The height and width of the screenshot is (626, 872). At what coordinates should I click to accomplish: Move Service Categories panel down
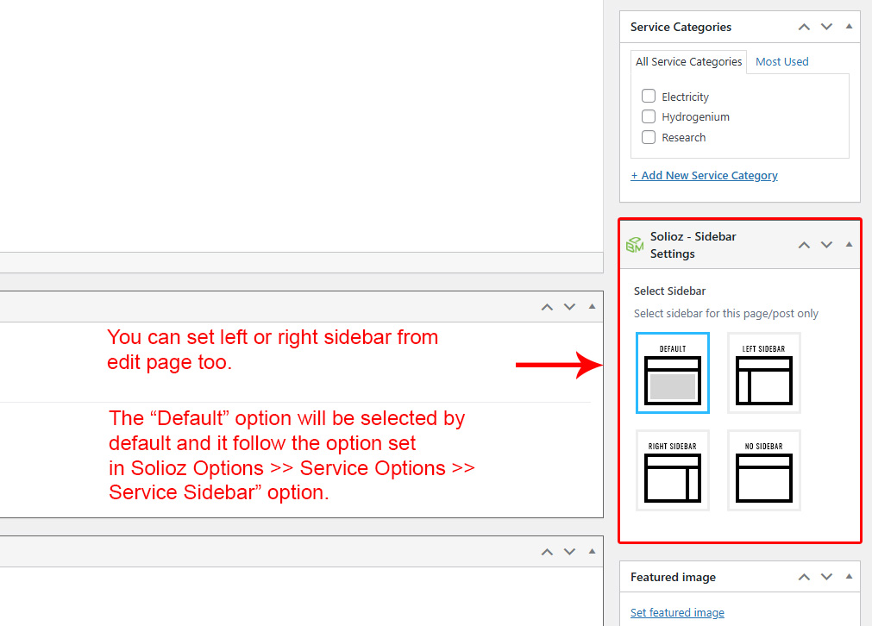826,27
